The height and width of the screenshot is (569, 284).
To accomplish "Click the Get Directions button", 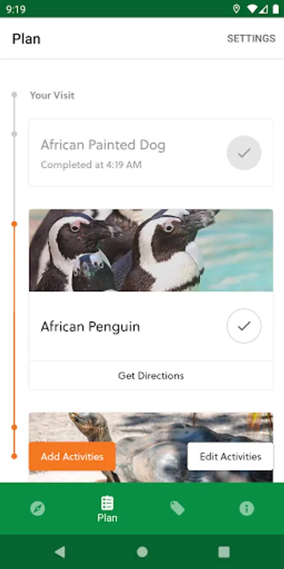I will pyautogui.click(x=151, y=376).
